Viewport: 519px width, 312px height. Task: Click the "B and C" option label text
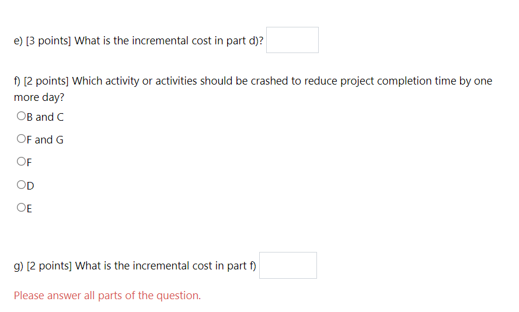(x=45, y=117)
